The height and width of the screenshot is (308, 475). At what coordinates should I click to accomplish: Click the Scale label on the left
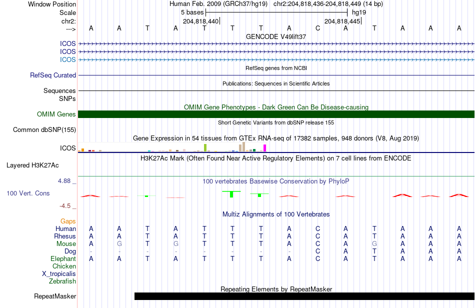67,12
